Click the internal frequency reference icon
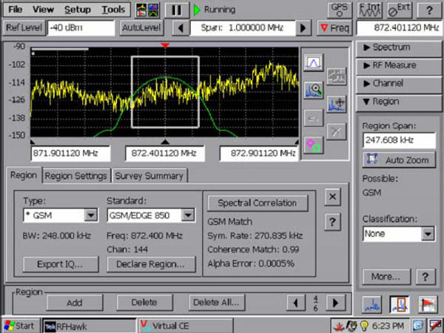 click(369, 10)
